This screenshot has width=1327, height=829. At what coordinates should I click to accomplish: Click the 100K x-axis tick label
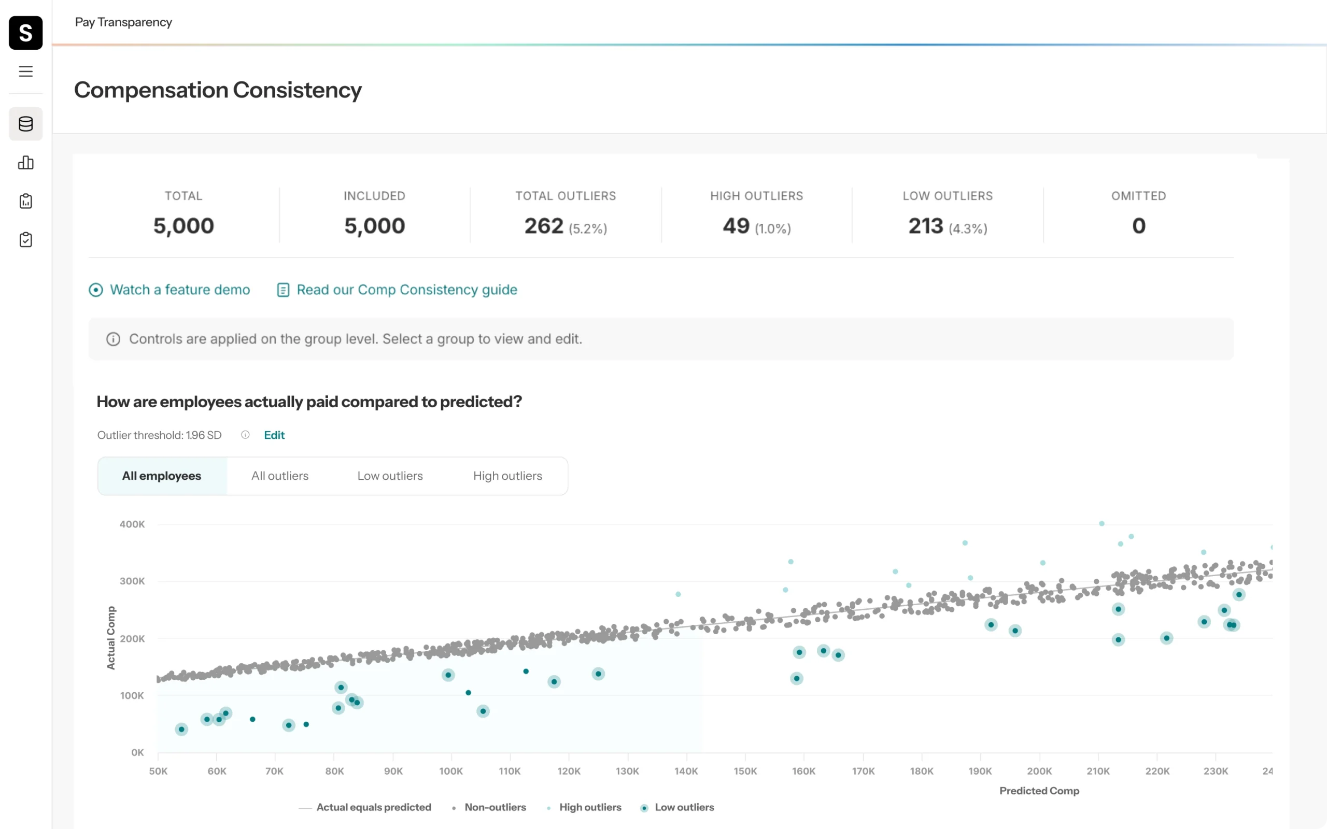click(x=451, y=771)
